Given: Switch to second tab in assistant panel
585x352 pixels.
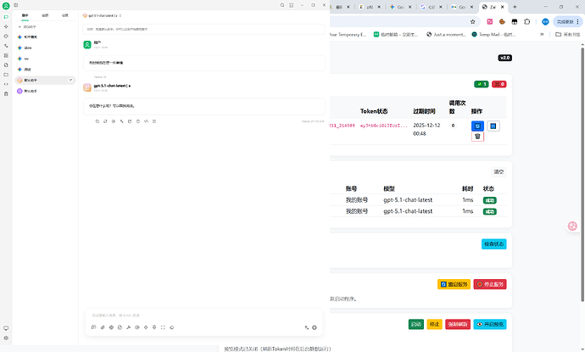Looking at the screenshot, I should 45,15.
